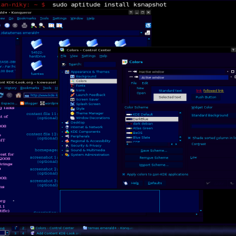The width and height of the screenshot is (236, 236).
Task: Click the zoom out magnifier in Konqueror
Action: tap(41, 25)
